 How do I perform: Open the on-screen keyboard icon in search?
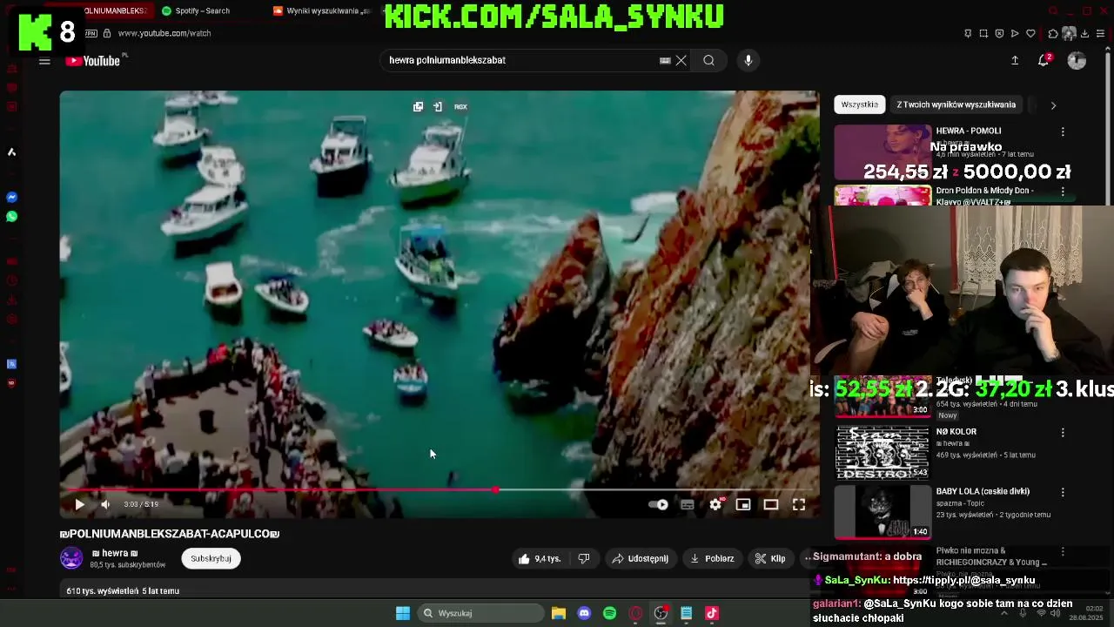click(665, 60)
